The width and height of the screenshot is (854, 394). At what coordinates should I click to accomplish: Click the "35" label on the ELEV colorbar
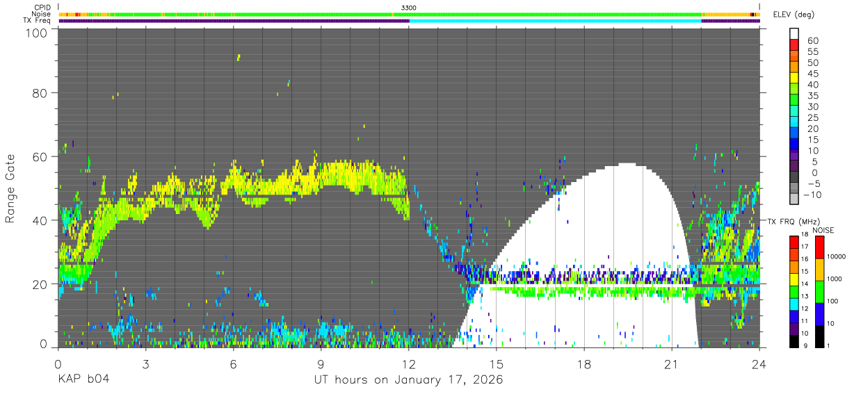tap(813, 96)
